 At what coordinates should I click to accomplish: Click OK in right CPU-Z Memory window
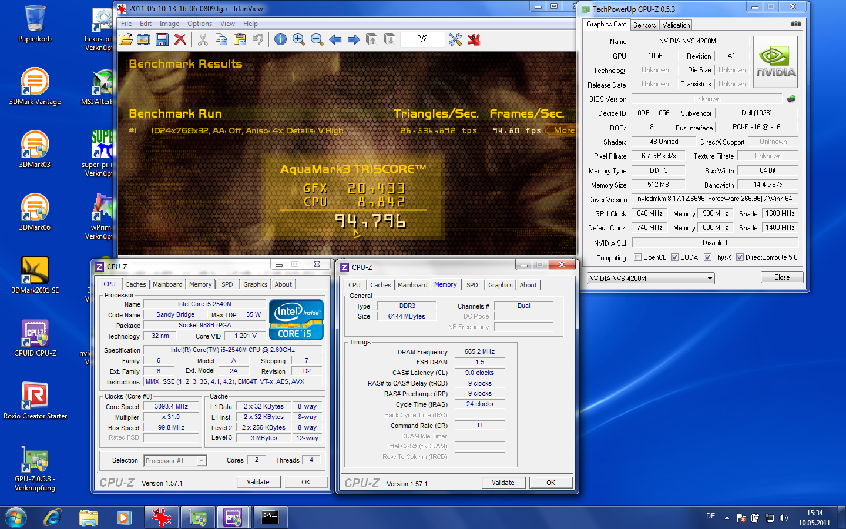click(x=550, y=483)
